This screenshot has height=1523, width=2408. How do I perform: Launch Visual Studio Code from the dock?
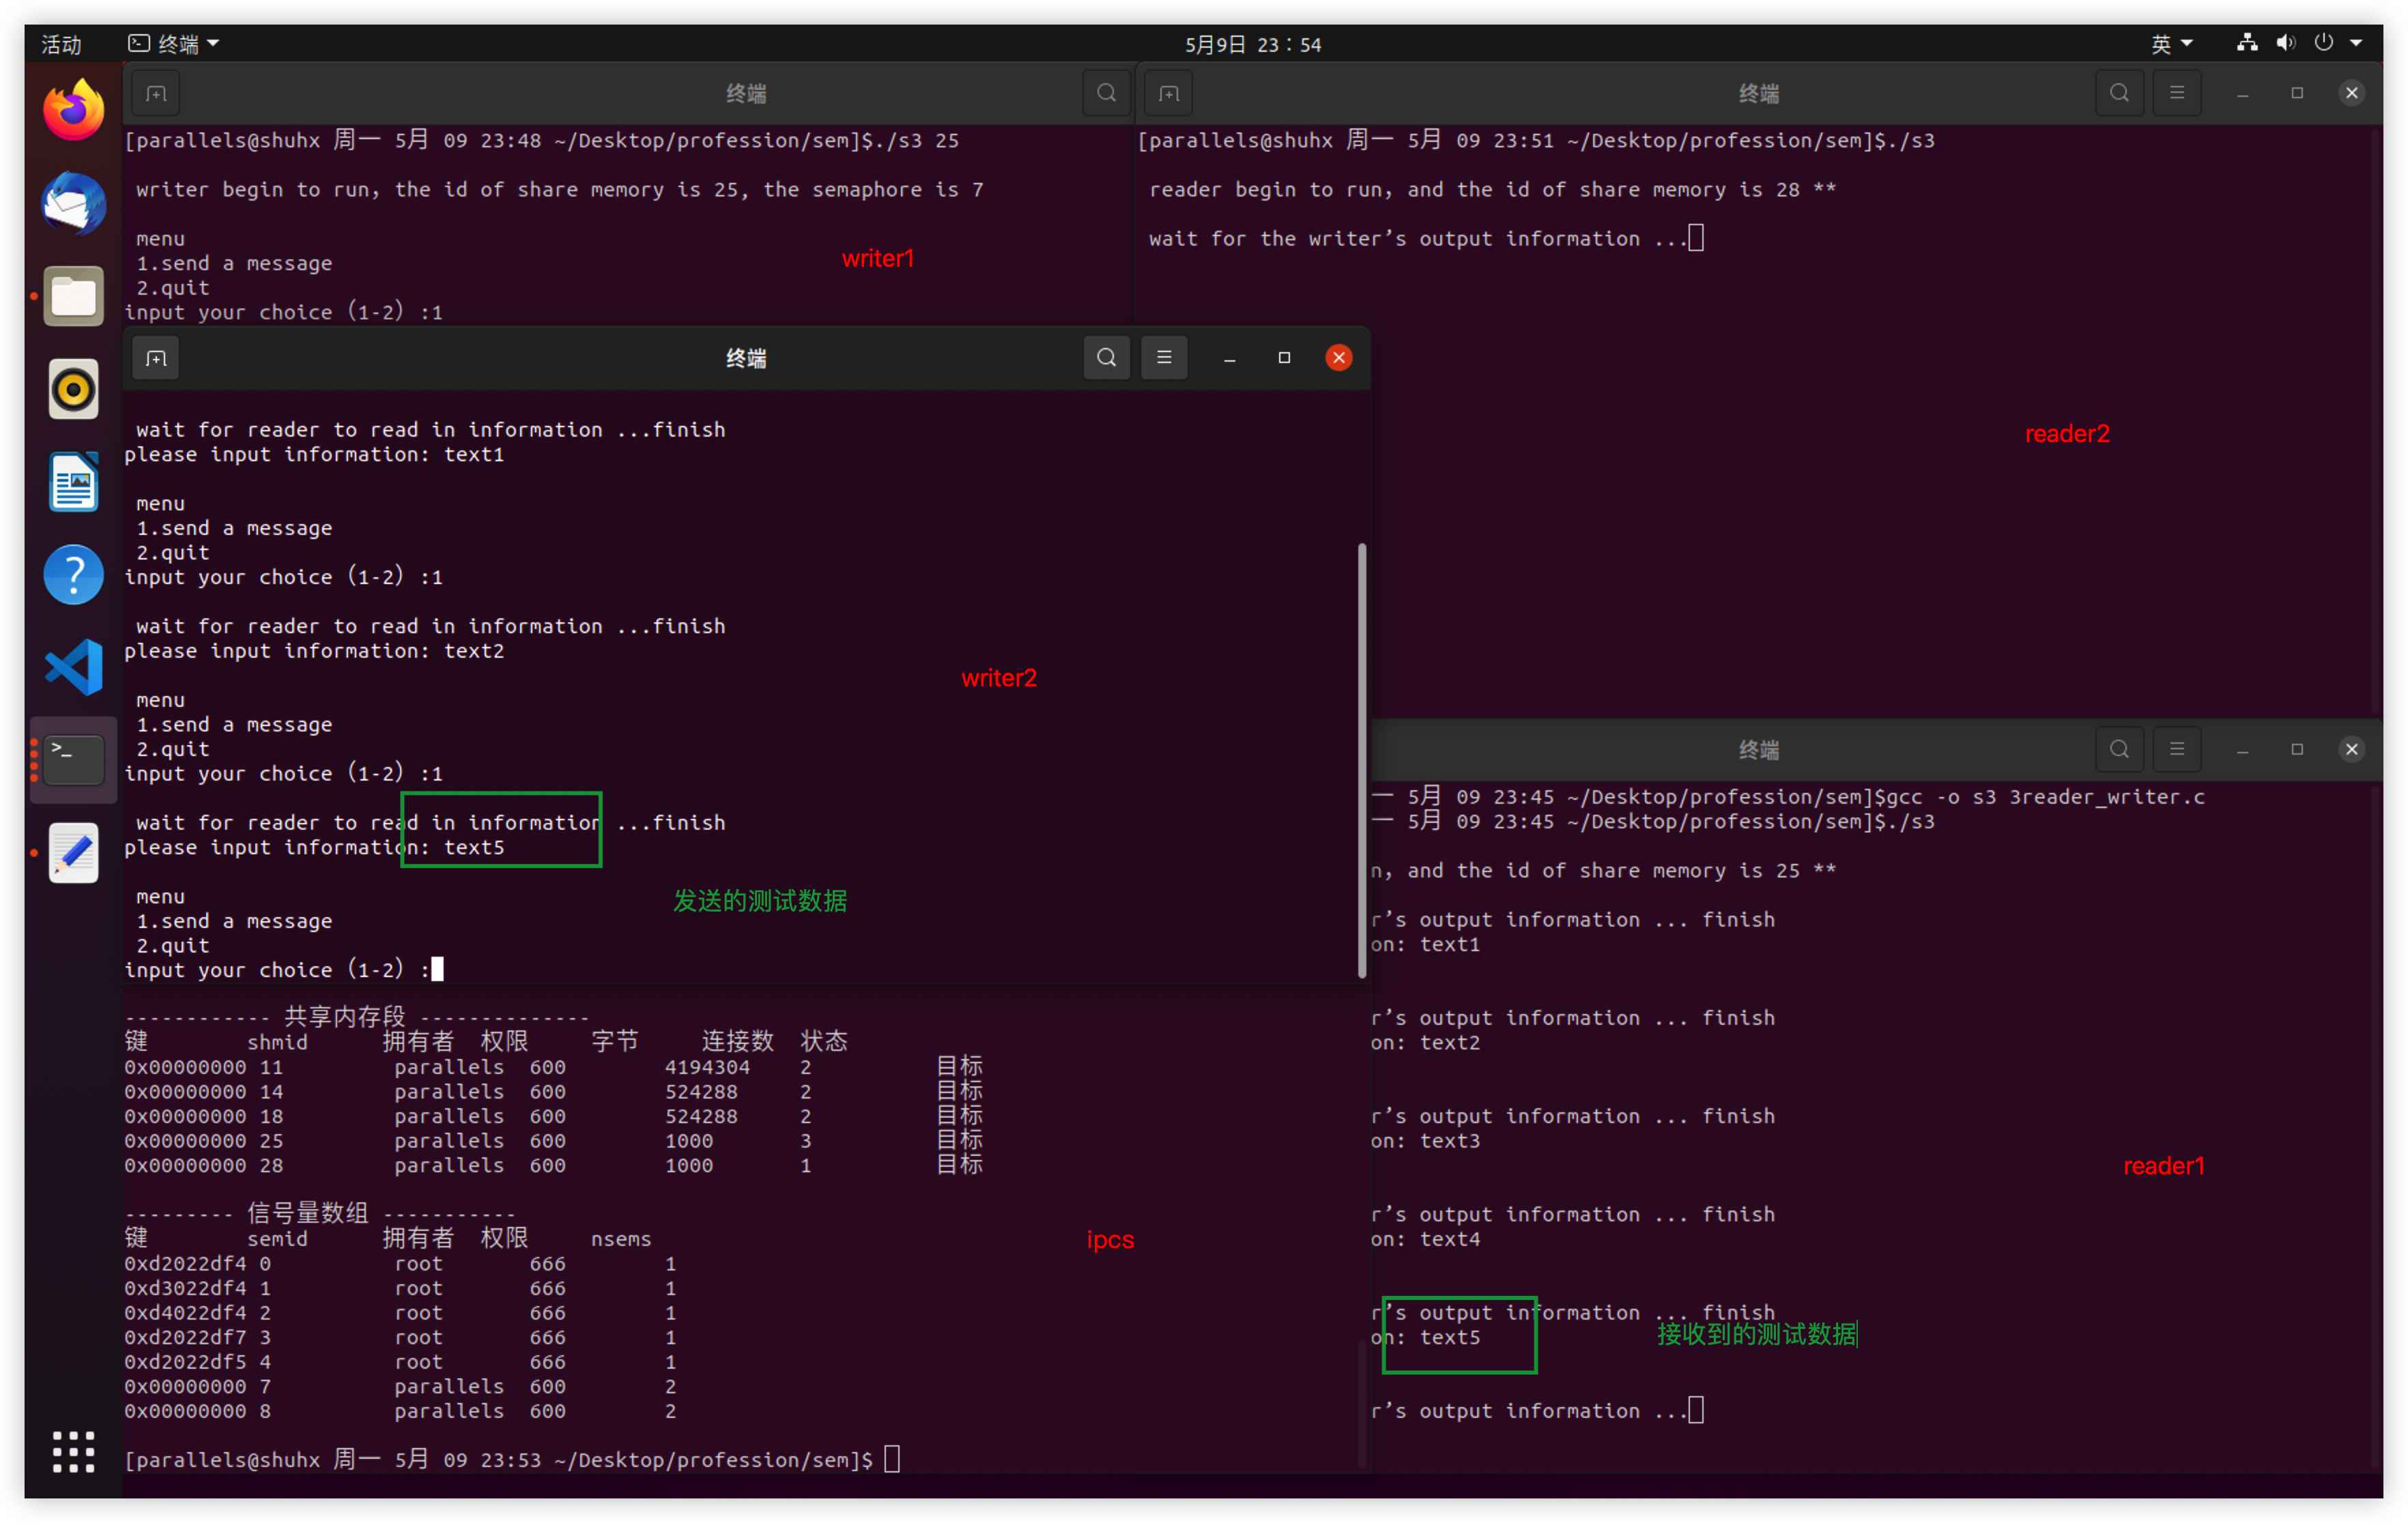[x=73, y=667]
